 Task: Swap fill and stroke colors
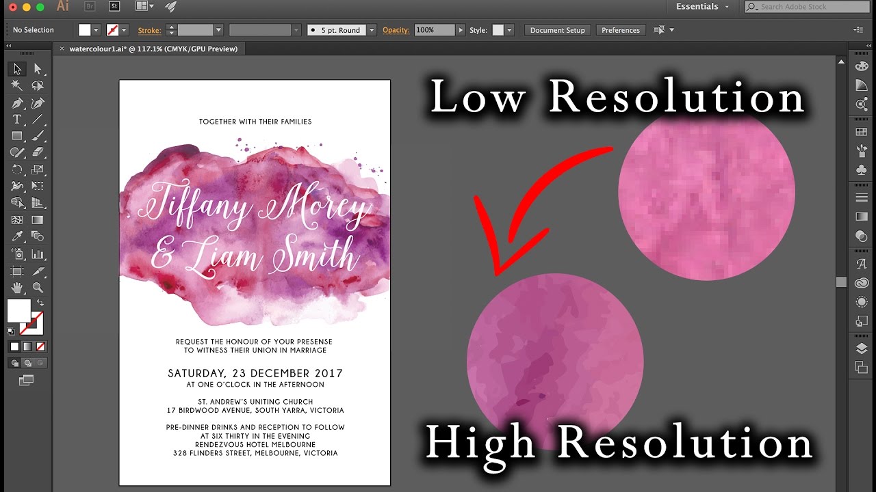click(x=40, y=303)
